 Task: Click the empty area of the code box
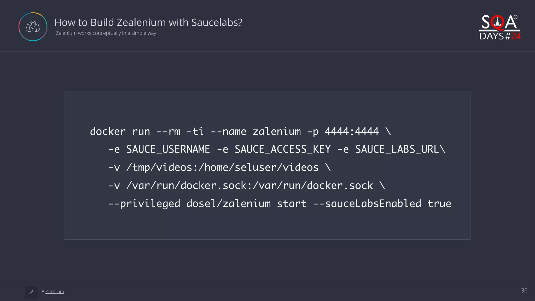266,225
